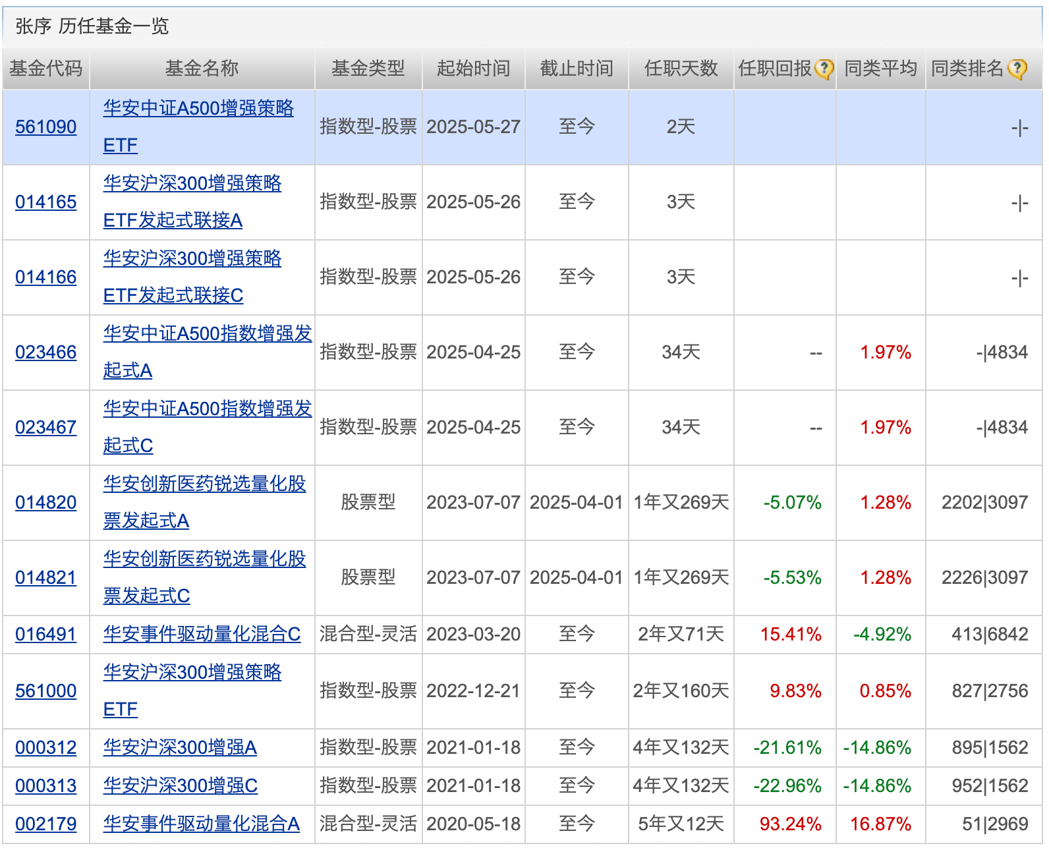The width and height of the screenshot is (1049, 854).
Task: Click the 同类平均 column header
Action: [x=881, y=69]
